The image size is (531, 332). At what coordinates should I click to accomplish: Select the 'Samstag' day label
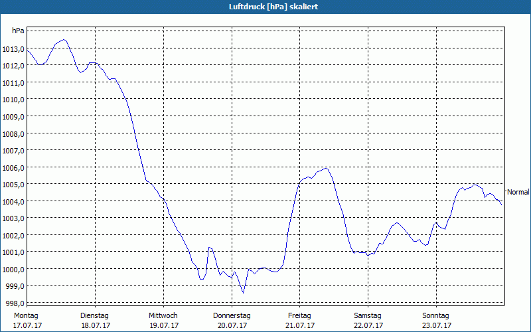(368, 316)
